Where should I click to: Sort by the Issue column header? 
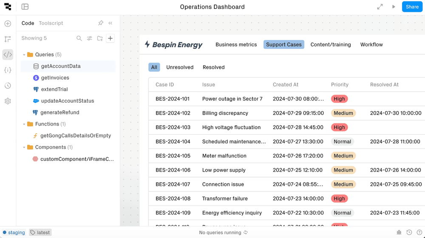tap(208, 85)
